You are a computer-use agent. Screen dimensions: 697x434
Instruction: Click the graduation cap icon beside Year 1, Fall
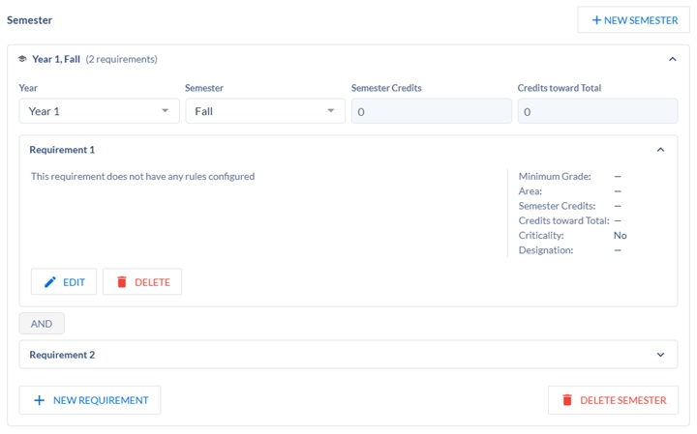[x=22, y=59]
